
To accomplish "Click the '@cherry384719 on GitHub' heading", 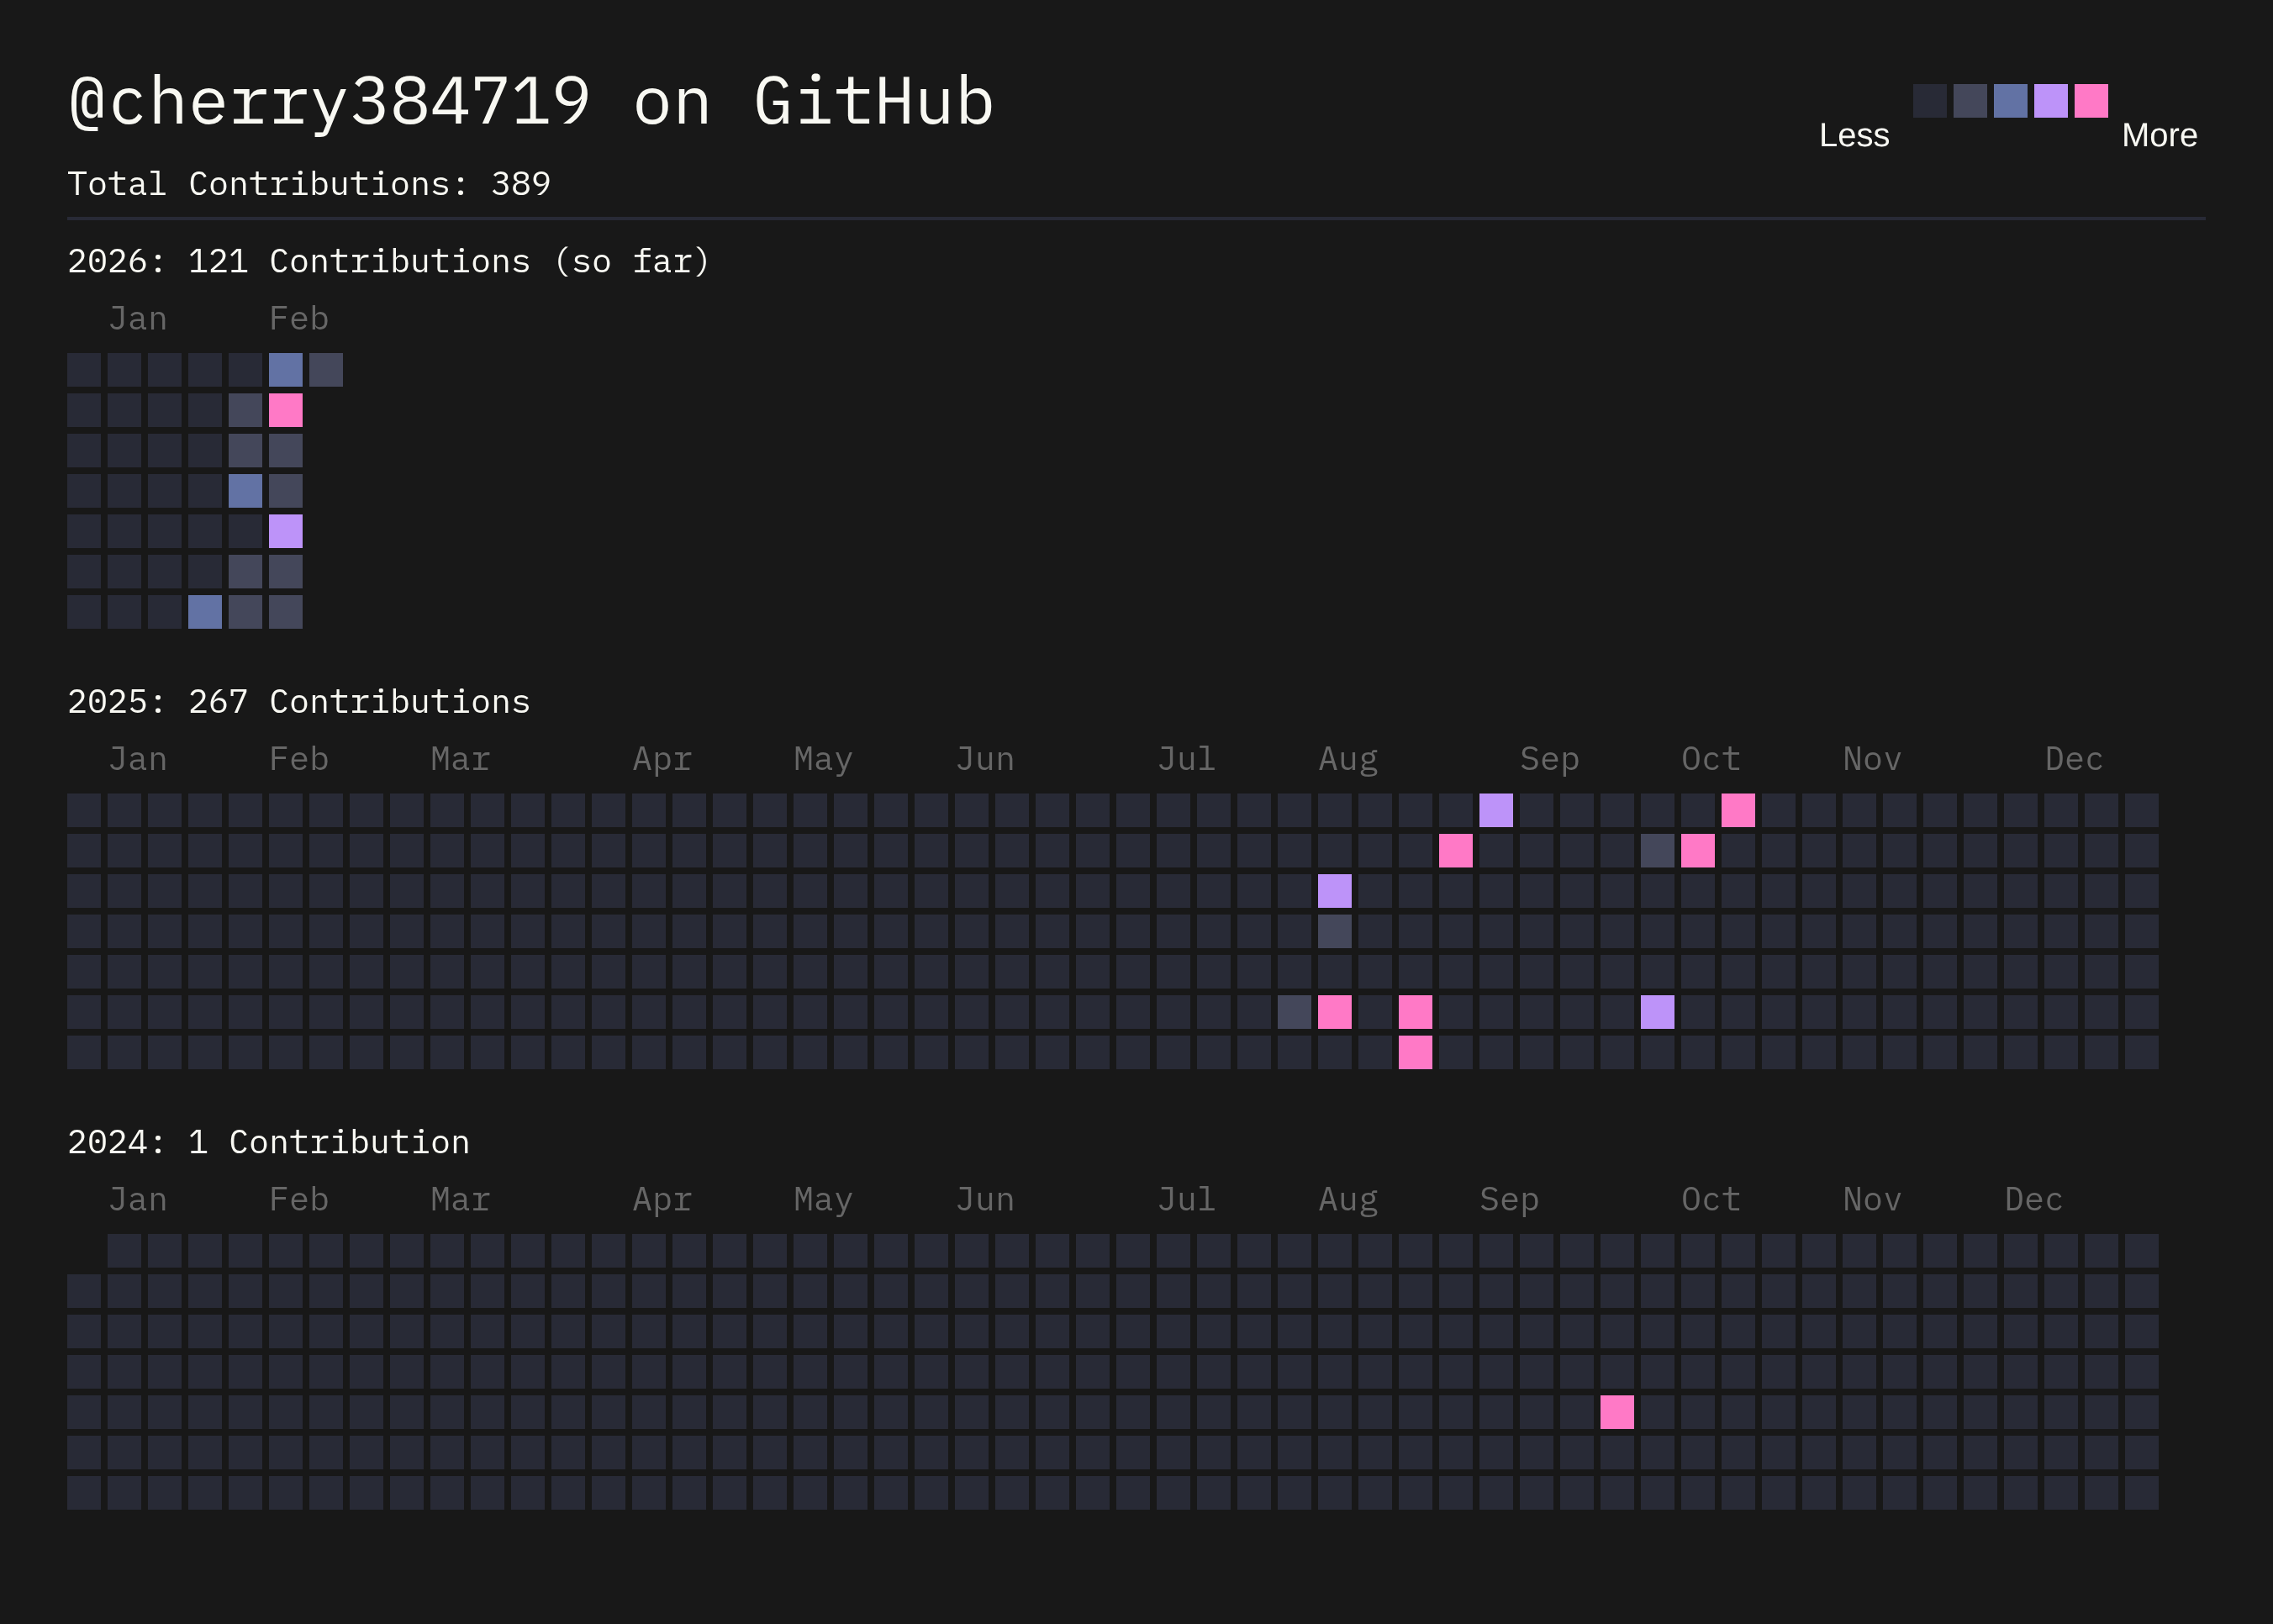I will (531, 102).
